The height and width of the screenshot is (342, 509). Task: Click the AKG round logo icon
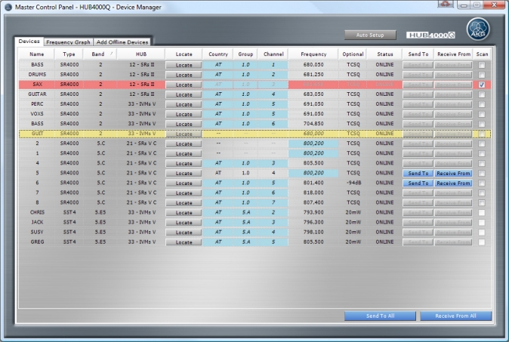478,29
